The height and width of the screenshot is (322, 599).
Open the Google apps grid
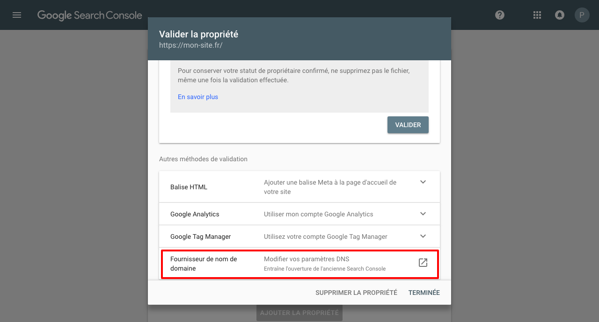point(537,15)
